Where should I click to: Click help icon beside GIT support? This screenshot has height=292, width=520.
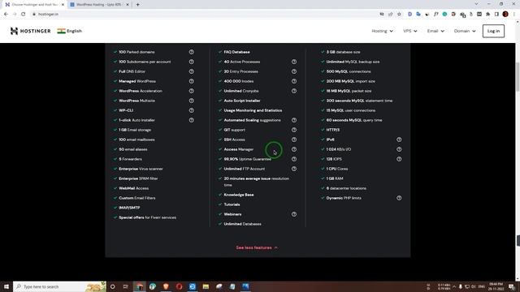pos(294,130)
